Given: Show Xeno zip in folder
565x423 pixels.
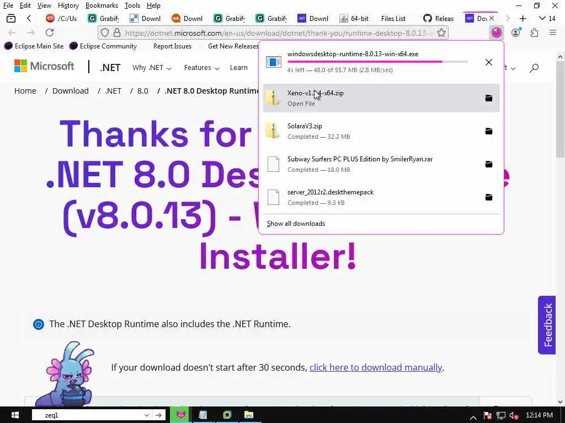Looking at the screenshot, I should [489, 98].
